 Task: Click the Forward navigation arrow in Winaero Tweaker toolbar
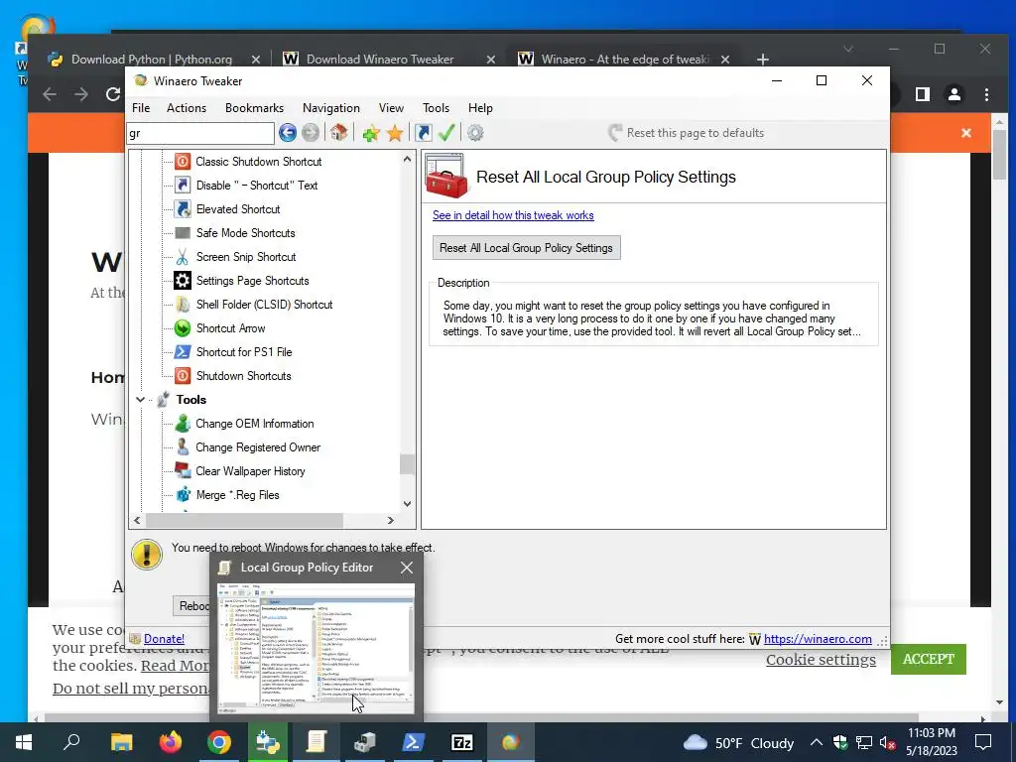311,133
